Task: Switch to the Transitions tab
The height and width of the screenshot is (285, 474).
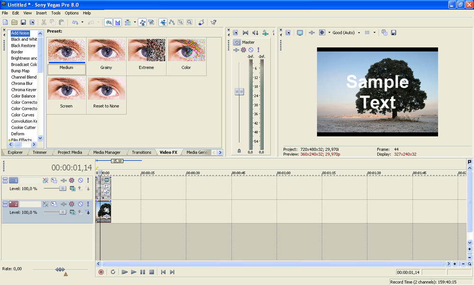Action: tap(141, 153)
